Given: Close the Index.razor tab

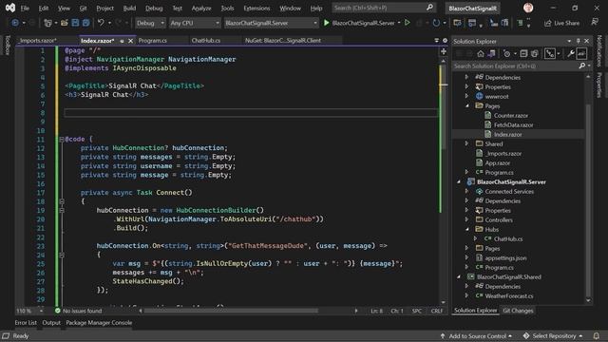Looking at the screenshot, I should (x=131, y=40).
